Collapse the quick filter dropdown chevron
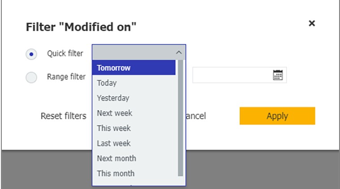This screenshot has width=340, height=189. click(x=179, y=52)
